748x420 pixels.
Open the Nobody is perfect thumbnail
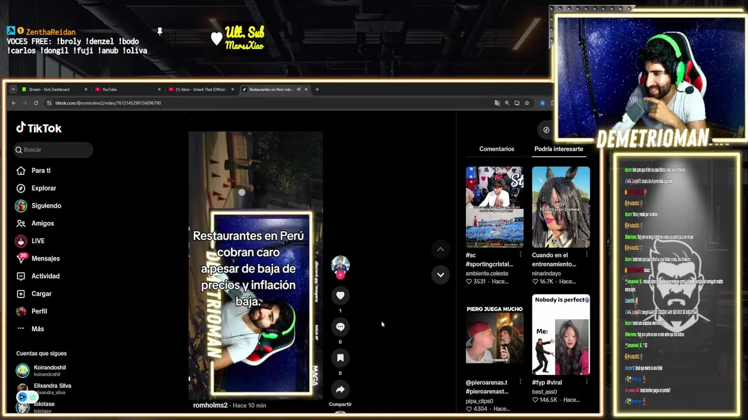561,334
